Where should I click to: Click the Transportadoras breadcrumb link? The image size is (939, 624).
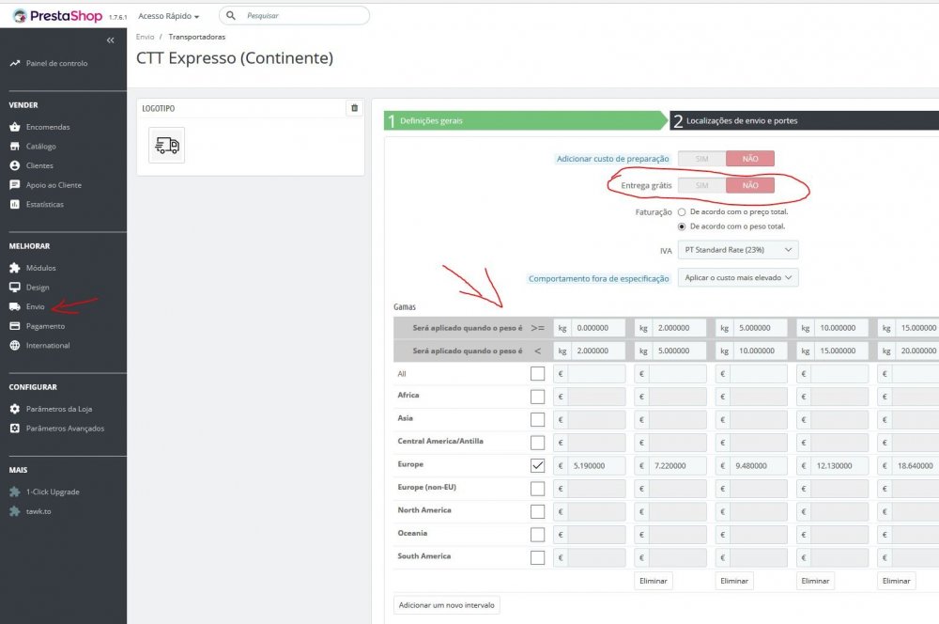(x=197, y=37)
